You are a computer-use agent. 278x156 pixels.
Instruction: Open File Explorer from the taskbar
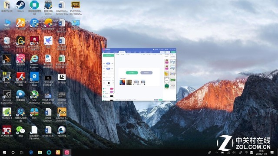point(40,152)
